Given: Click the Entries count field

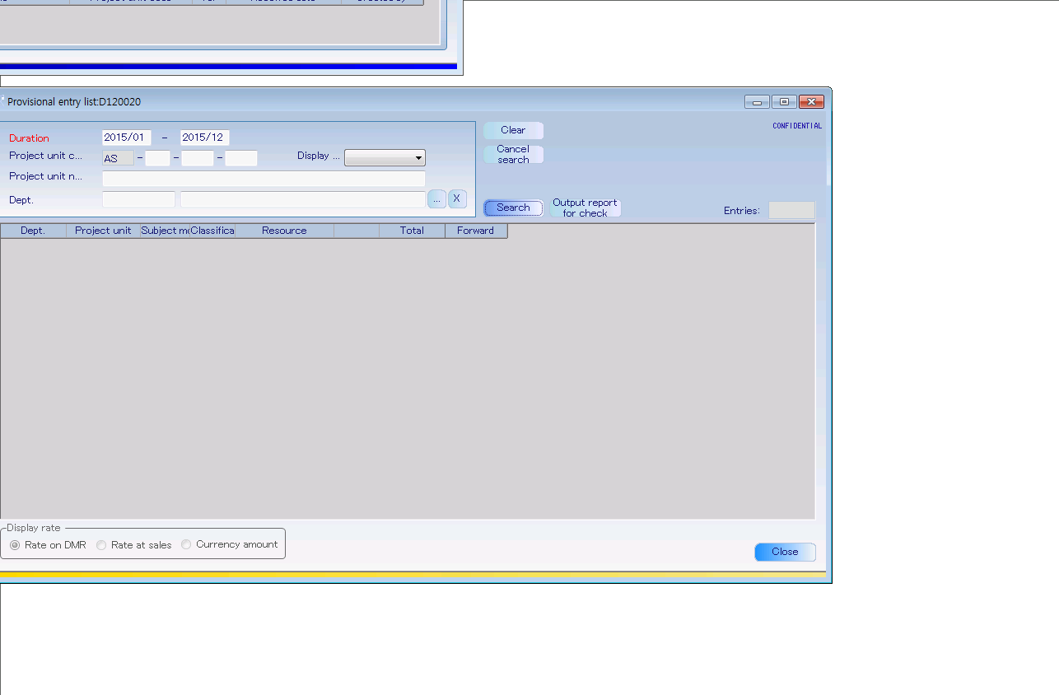Looking at the screenshot, I should [x=791, y=211].
